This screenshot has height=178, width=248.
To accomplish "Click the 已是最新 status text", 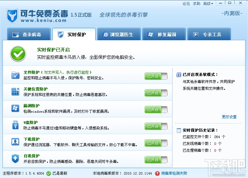I will point(60,173).
